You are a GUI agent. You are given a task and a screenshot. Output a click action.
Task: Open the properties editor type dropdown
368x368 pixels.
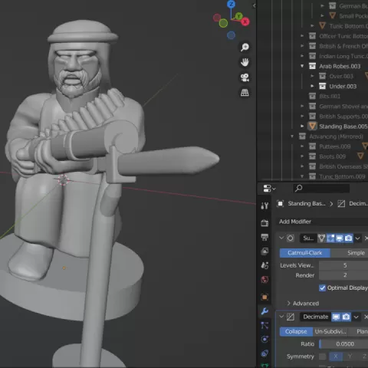point(269,189)
